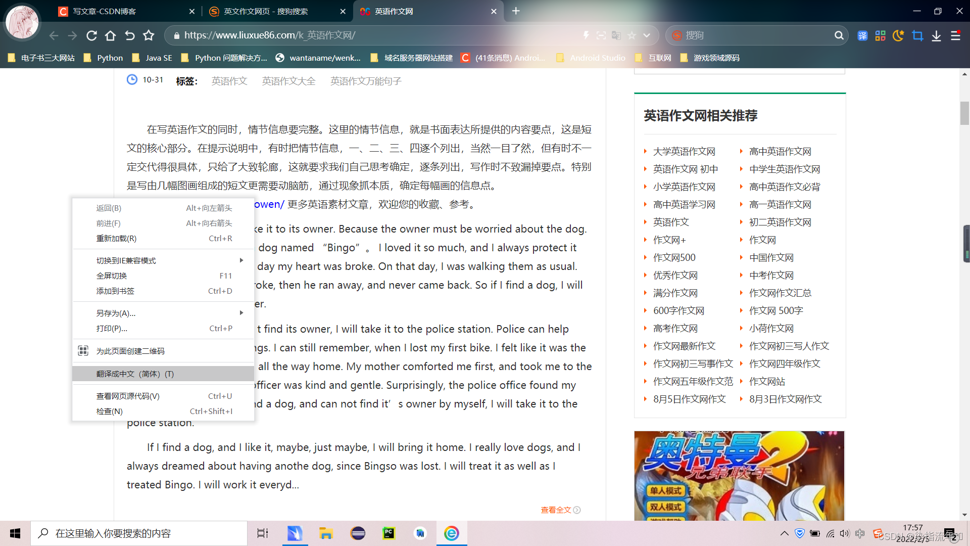The width and height of the screenshot is (970, 546).
Task: Open the translate extension icon
Action: tap(862, 35)
